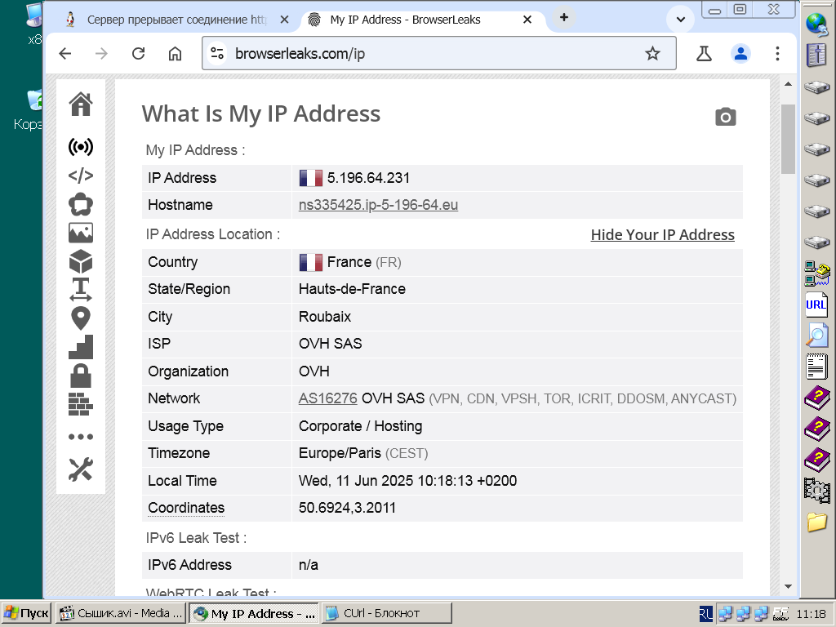
Task: Open the network computers icon on right toolbar
Action: 816,273
